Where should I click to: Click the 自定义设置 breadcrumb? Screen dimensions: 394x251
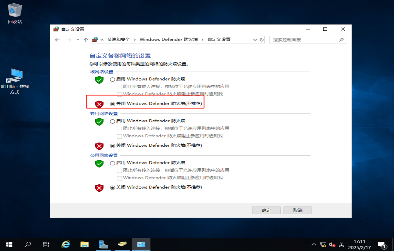tap(219, 40)
